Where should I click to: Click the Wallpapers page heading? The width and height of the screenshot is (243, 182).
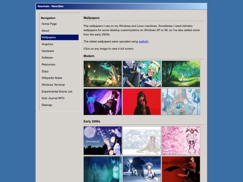91,18
